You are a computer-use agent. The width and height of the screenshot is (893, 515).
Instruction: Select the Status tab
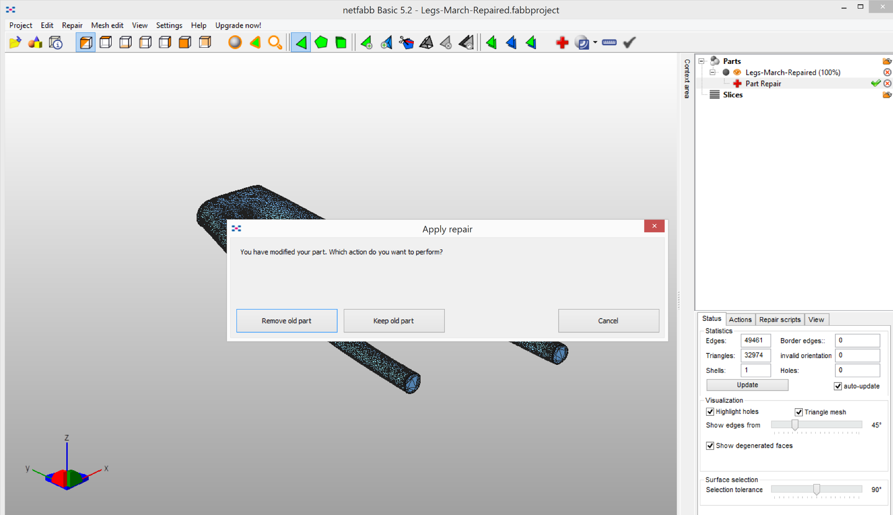click(x=711, y=319)
